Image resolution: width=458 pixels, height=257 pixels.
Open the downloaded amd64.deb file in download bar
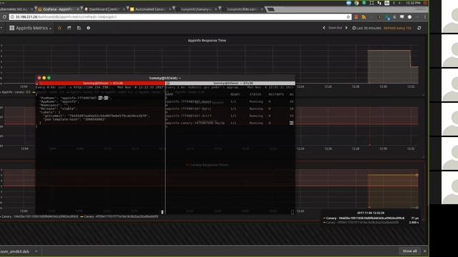14,251
